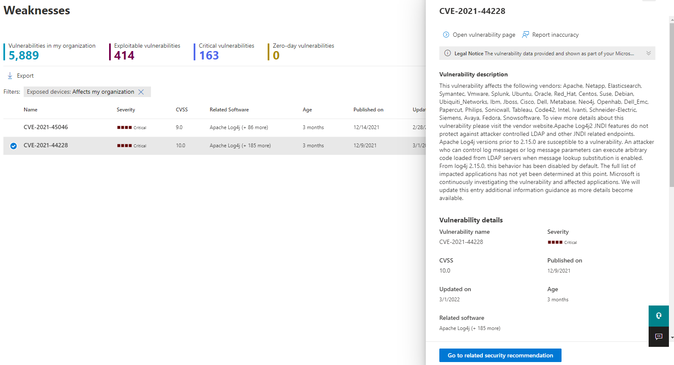Sort by the Published on column
Screen dimensions: 674x365
pyautogui.click(x=368, y=110)
